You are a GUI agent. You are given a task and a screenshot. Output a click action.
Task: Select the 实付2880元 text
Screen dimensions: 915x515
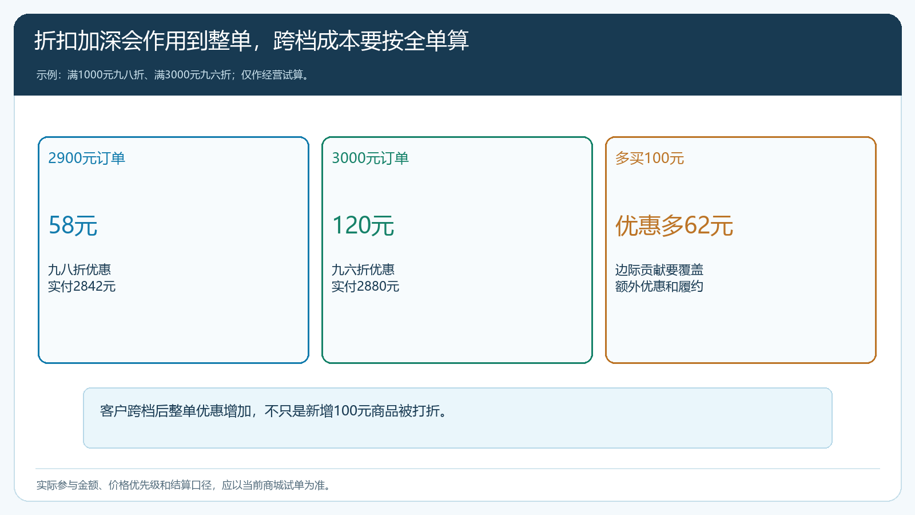[x=365, y=286]
